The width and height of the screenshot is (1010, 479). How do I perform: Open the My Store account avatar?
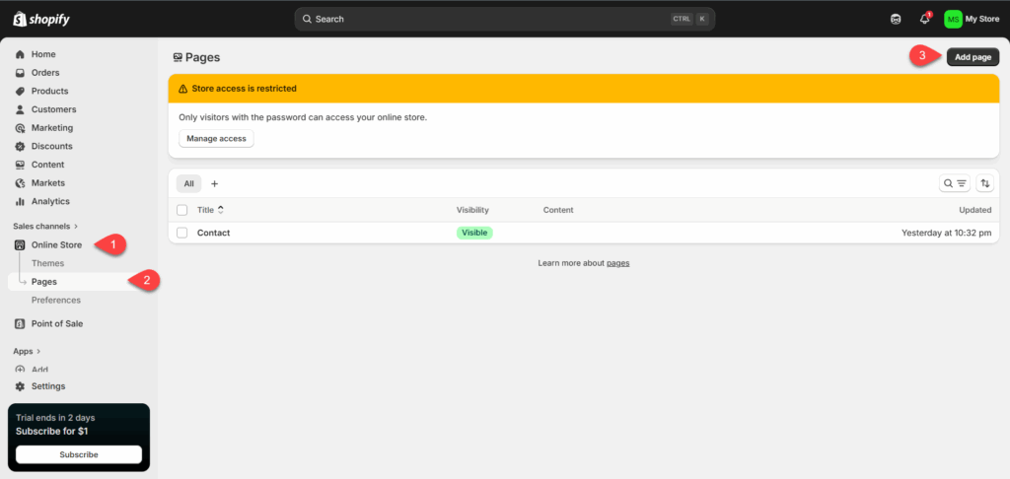click(953, 19)
